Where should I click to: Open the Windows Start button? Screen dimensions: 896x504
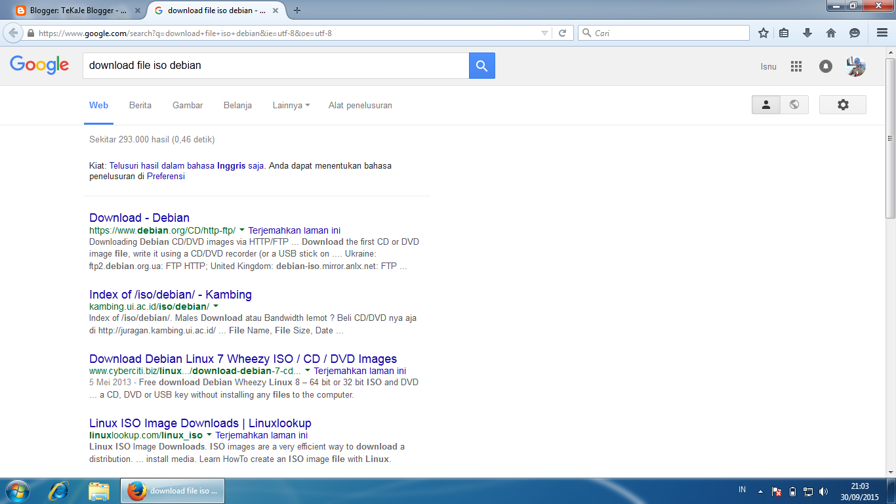16,491
